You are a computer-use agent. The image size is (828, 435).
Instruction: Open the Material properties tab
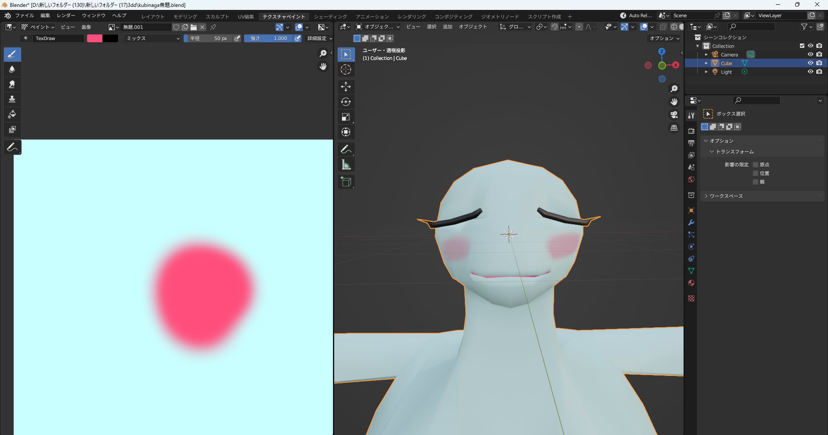[x=691, y=283]
